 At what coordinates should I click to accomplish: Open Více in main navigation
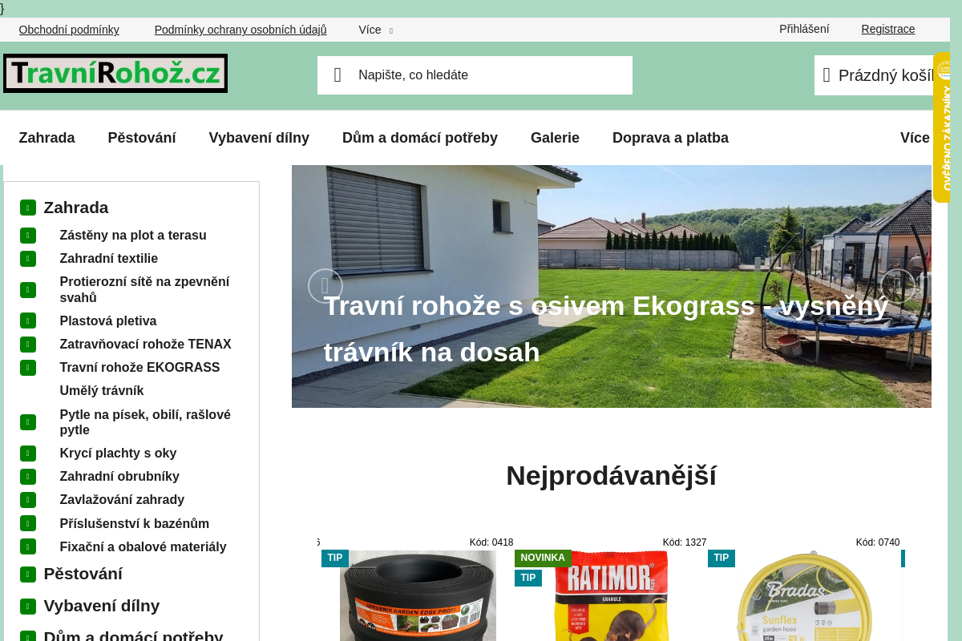pyautogui.click(x=915, y=138)
